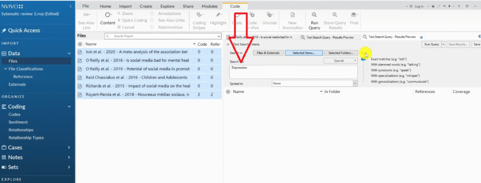Click Quick Access pin in sidebar

click(x=4, y=30)
